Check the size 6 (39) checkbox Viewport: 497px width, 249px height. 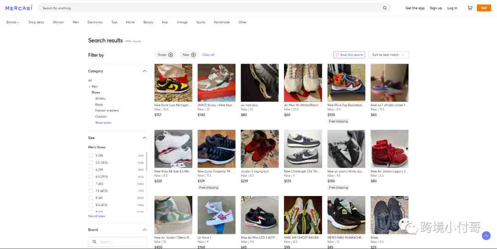tap(91, 170)
